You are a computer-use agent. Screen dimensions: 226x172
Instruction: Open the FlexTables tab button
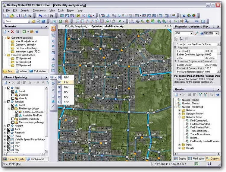[x=196, y=159]
